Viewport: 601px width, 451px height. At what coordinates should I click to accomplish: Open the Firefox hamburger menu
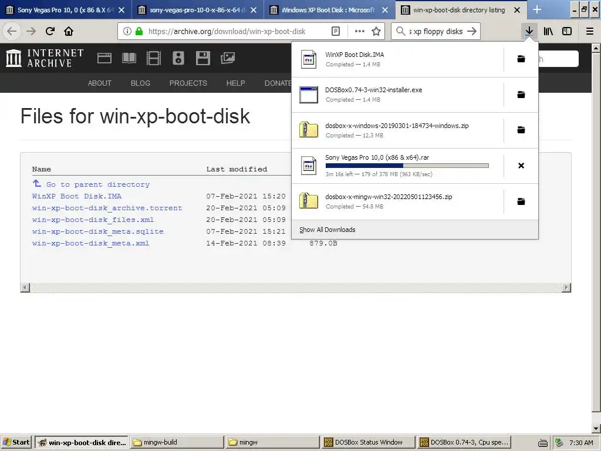590,31
